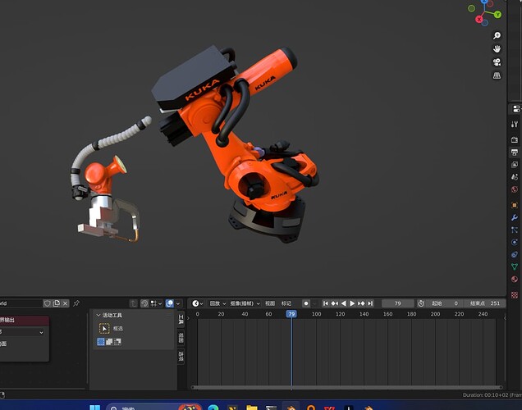Jump to the last frame

370,303
